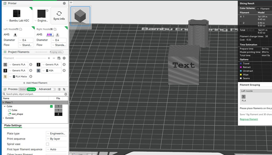Open the filament settings gear icon
The height and width of the screenshot is (155, 272).
[64, 58]
